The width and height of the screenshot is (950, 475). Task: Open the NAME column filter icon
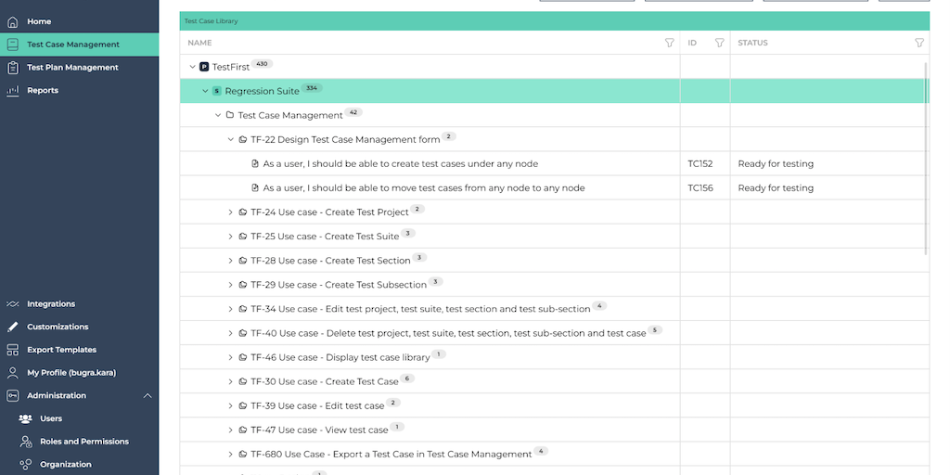[x=670, y=43]
